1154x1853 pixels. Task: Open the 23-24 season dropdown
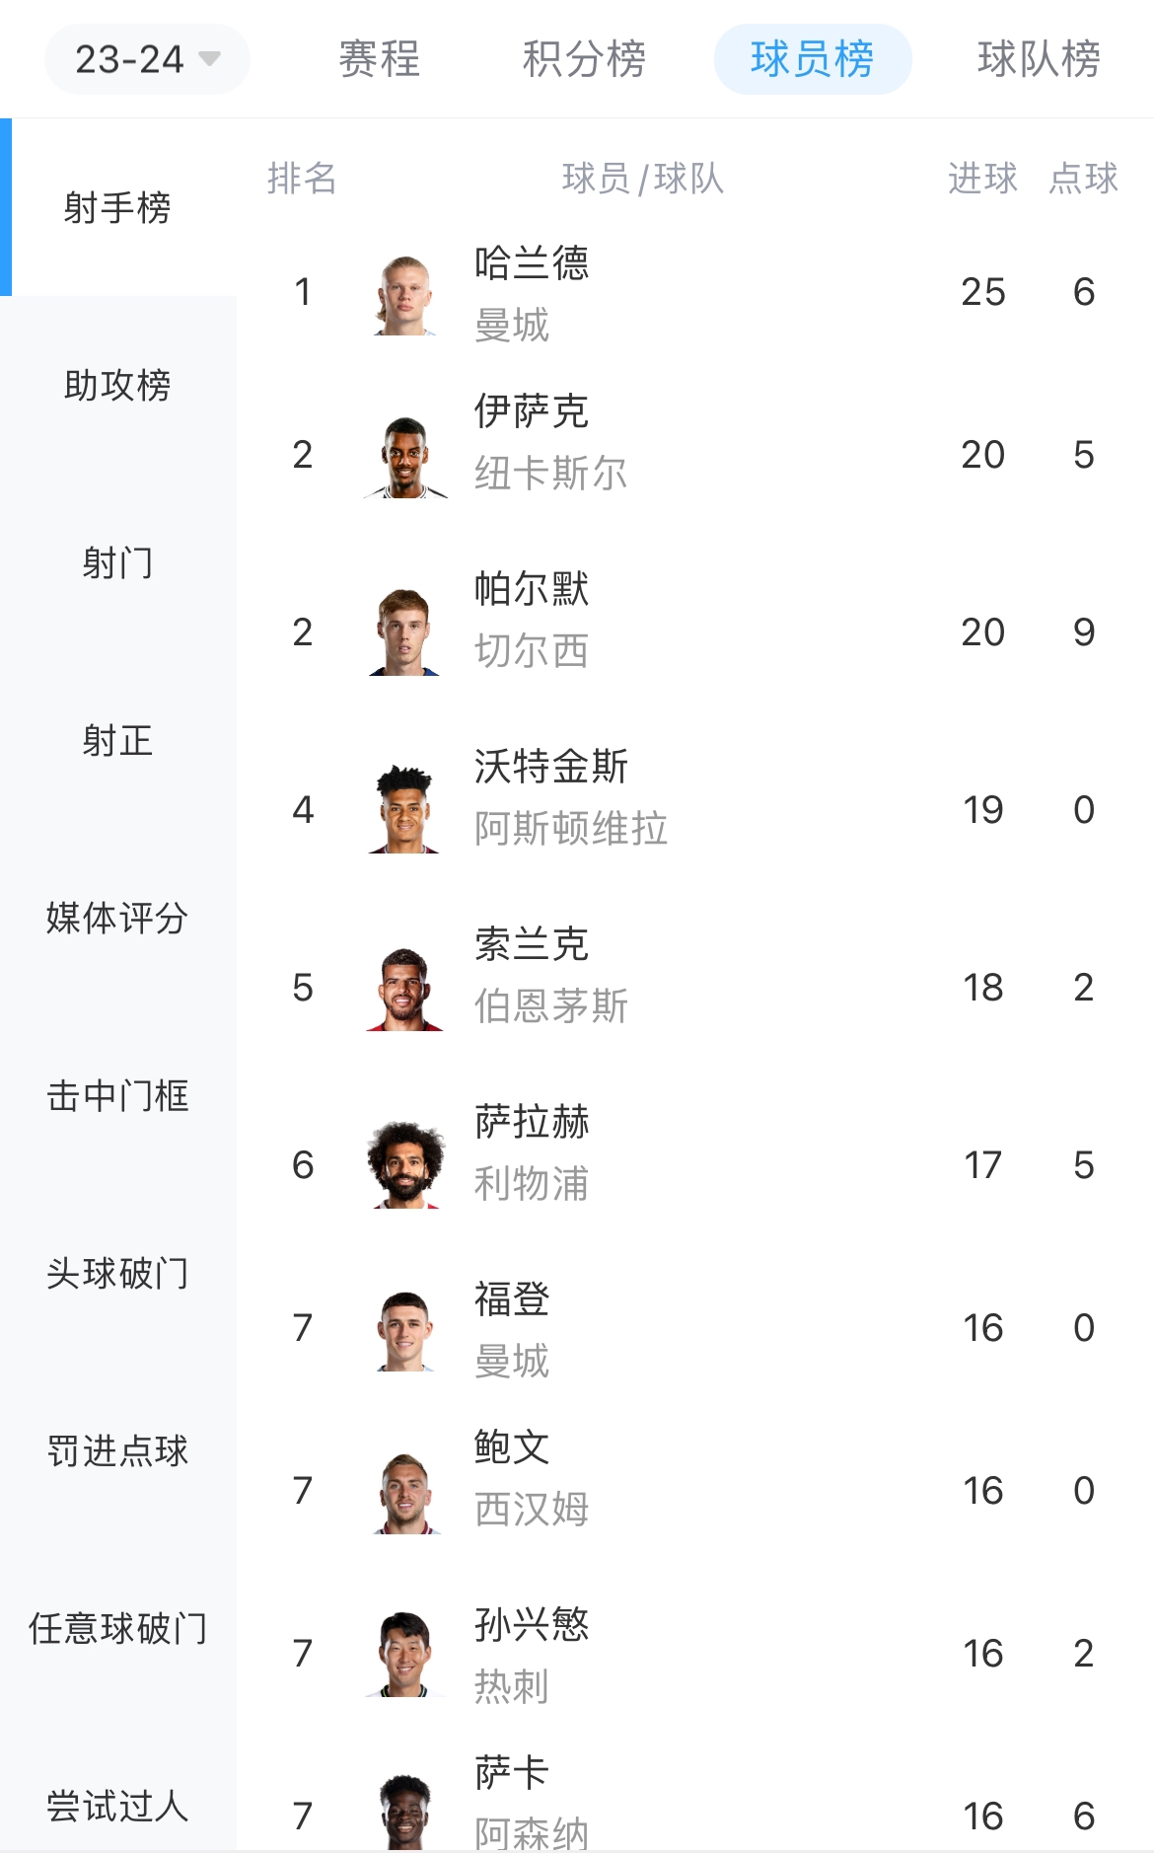[x=147, y=59]
